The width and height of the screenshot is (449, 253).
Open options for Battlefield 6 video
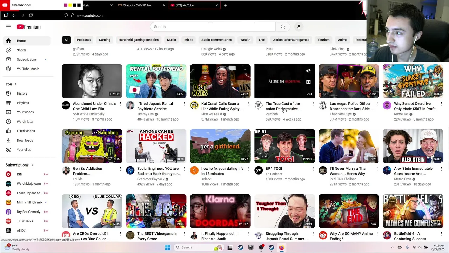pos(441,234)
